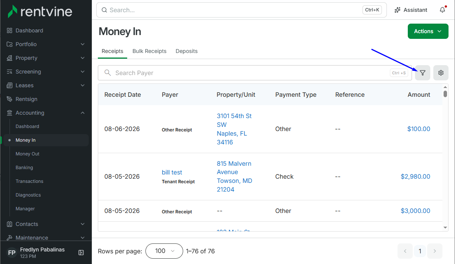This screenshot has width=455, height=264.
Task: Open the $100.00 amount link
Action: click(x=419, y=129)
